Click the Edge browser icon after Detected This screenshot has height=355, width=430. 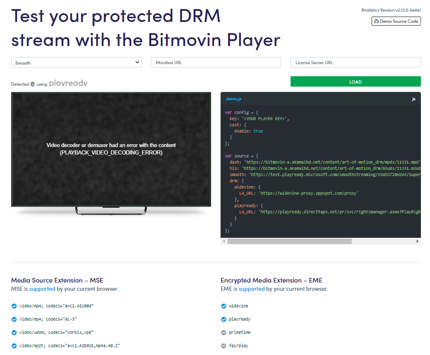[x=32, y=84]
